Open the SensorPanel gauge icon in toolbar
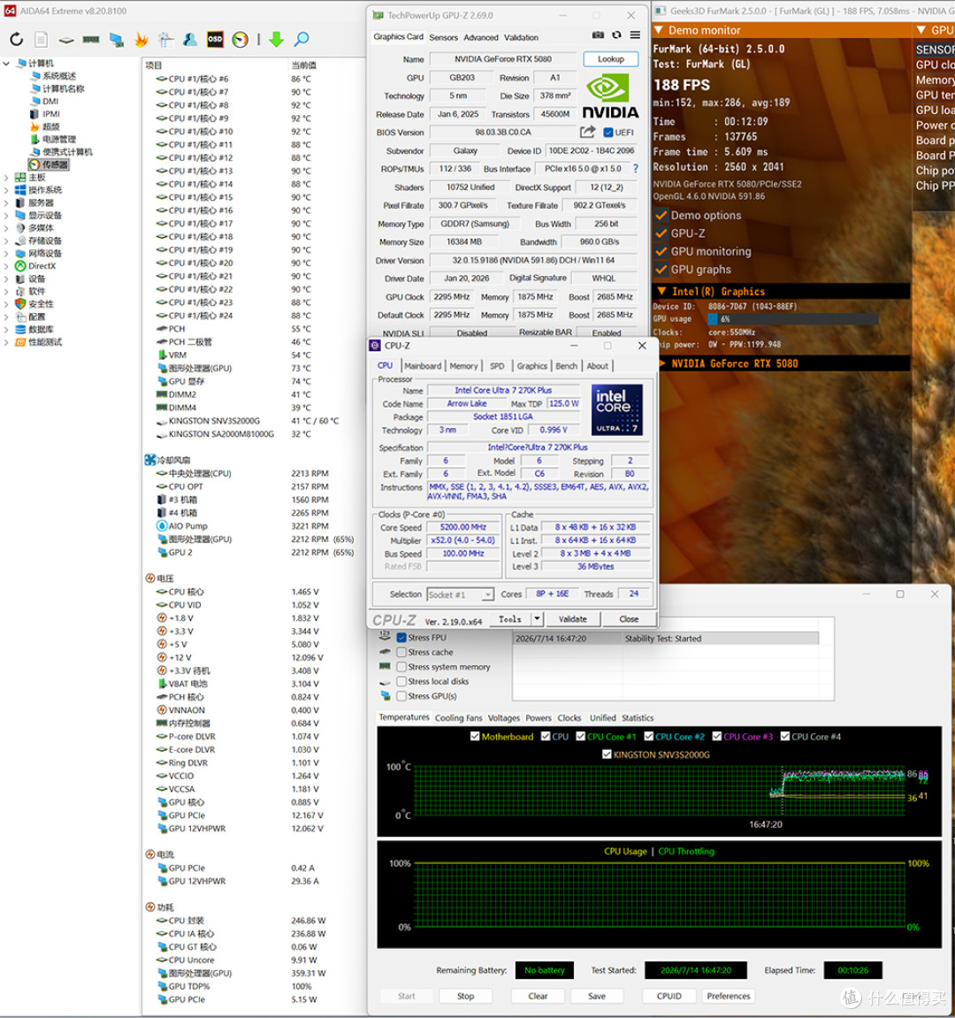This screenshot has width=955, height=1018. (241, 40)
